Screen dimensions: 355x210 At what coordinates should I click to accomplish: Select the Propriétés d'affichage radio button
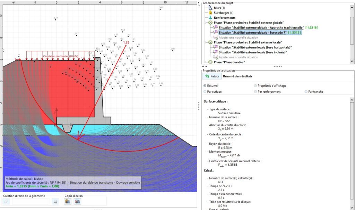coord(256,86)
